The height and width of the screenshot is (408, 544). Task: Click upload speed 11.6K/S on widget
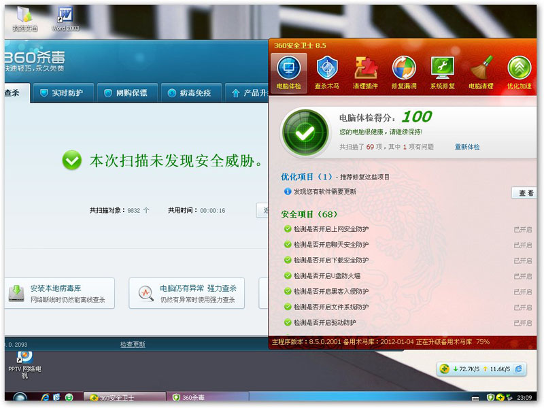[496, 369]
